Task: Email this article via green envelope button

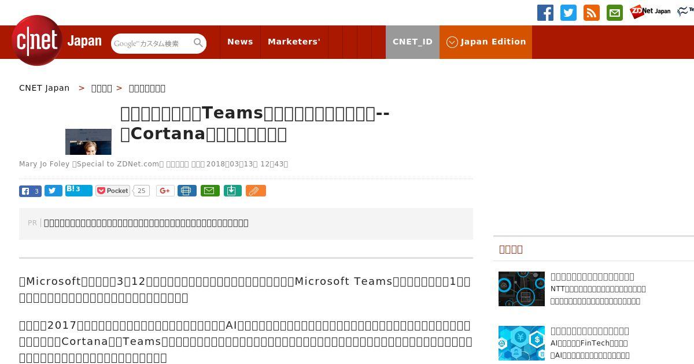Action: [210, 191]
